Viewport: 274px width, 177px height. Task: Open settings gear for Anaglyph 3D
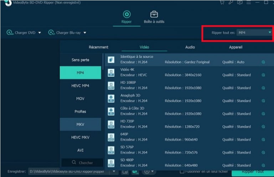pyautogui.click(x=263, y=101)
